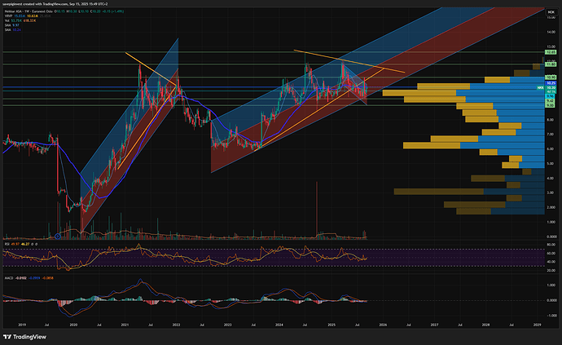The width and height of the screenshot is (562, 345).
Task: Click the 10.90 green price label
Action: [x=551, y=77]
